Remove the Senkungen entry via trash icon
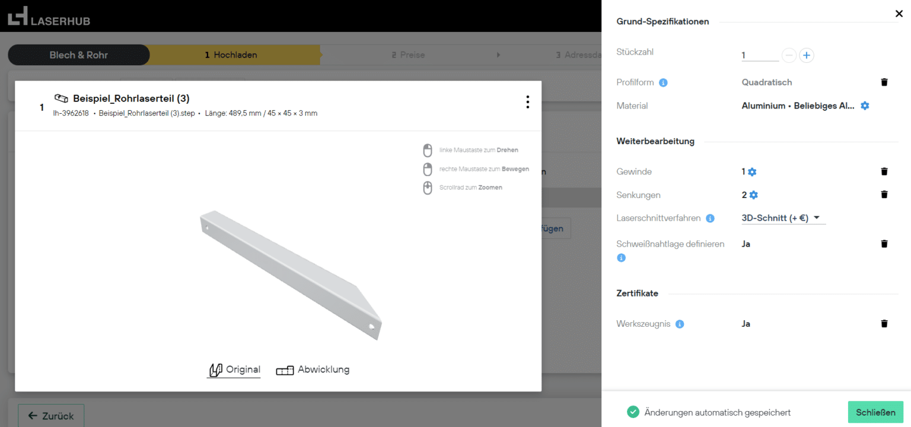Viewport: 911px width, 427px height. [x=884, y=195]
